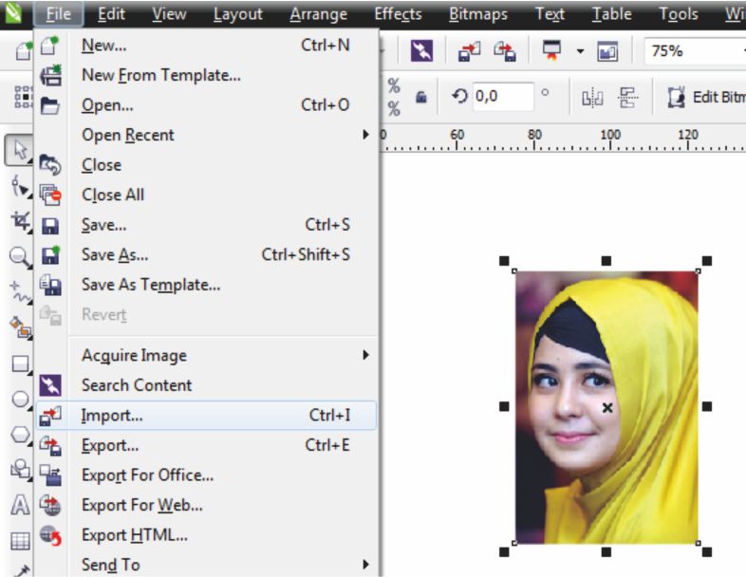Expand the Application Launcher dropdown arrow
Screen dimensions: 746x577
(581, 51)
